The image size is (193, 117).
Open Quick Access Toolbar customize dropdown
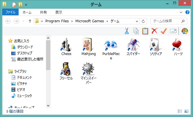click(x=26, y=5)
